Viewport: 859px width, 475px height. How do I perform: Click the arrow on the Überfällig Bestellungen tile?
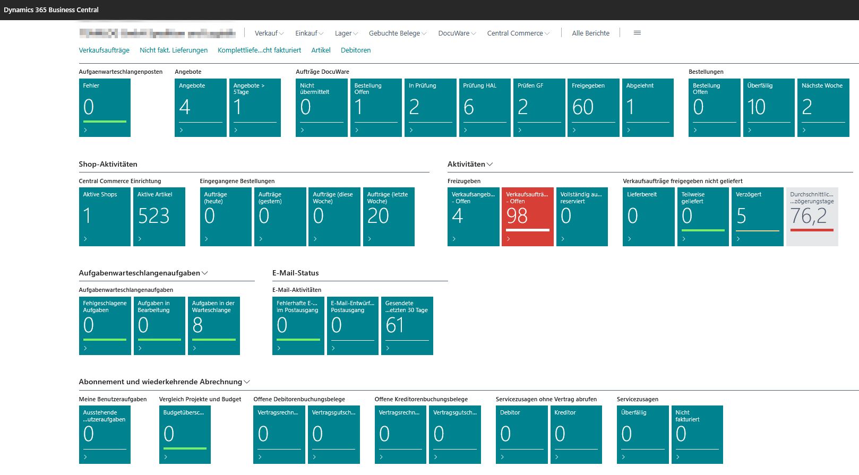tap(749, 130)
